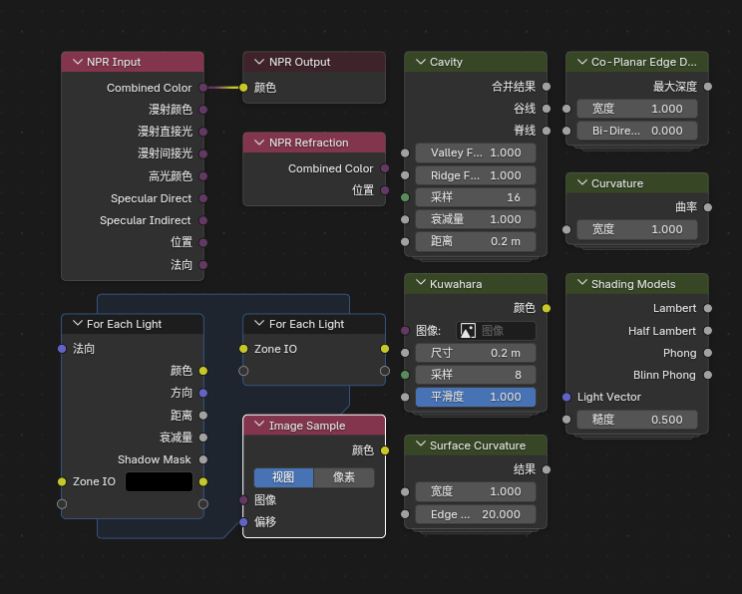742x594 pixels.
Task: Click the Combined Color output socket on NPR Input
Action: [203, 88]
